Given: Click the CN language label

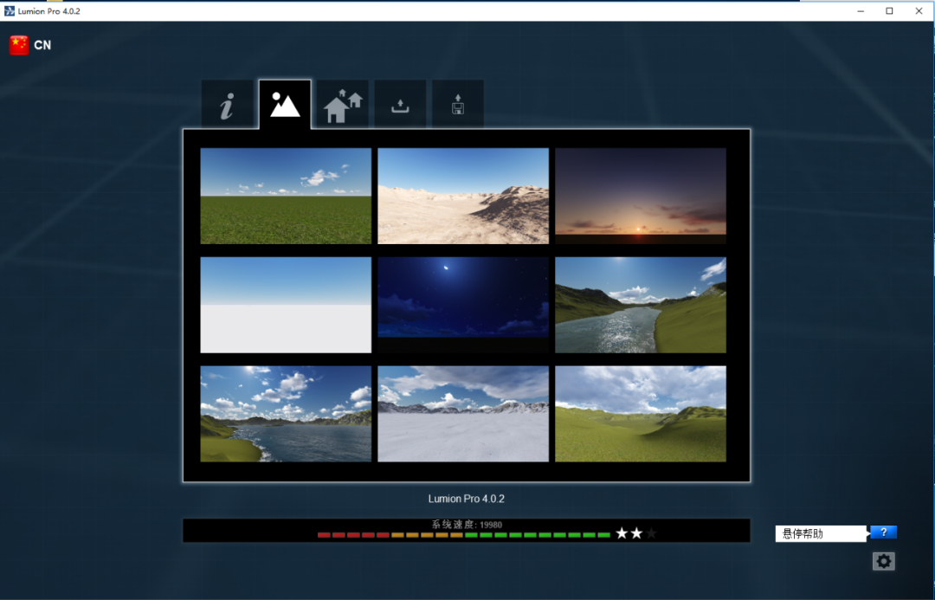Looking at the screenshot, I should pyautogui.click(x=42, y=45).
